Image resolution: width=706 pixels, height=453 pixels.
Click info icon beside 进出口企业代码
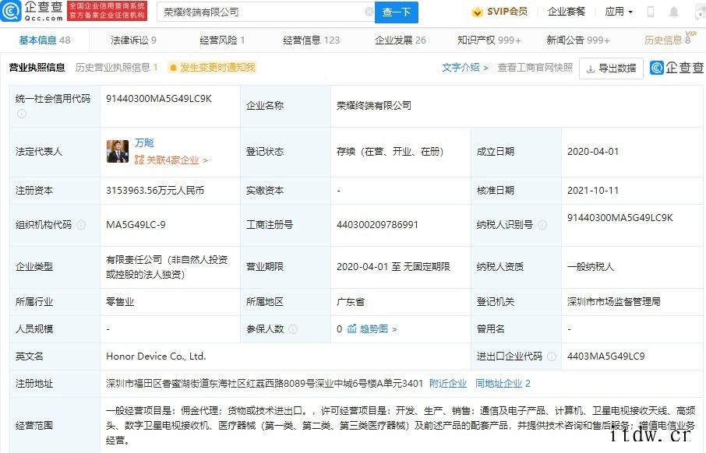tap(551, 356)
